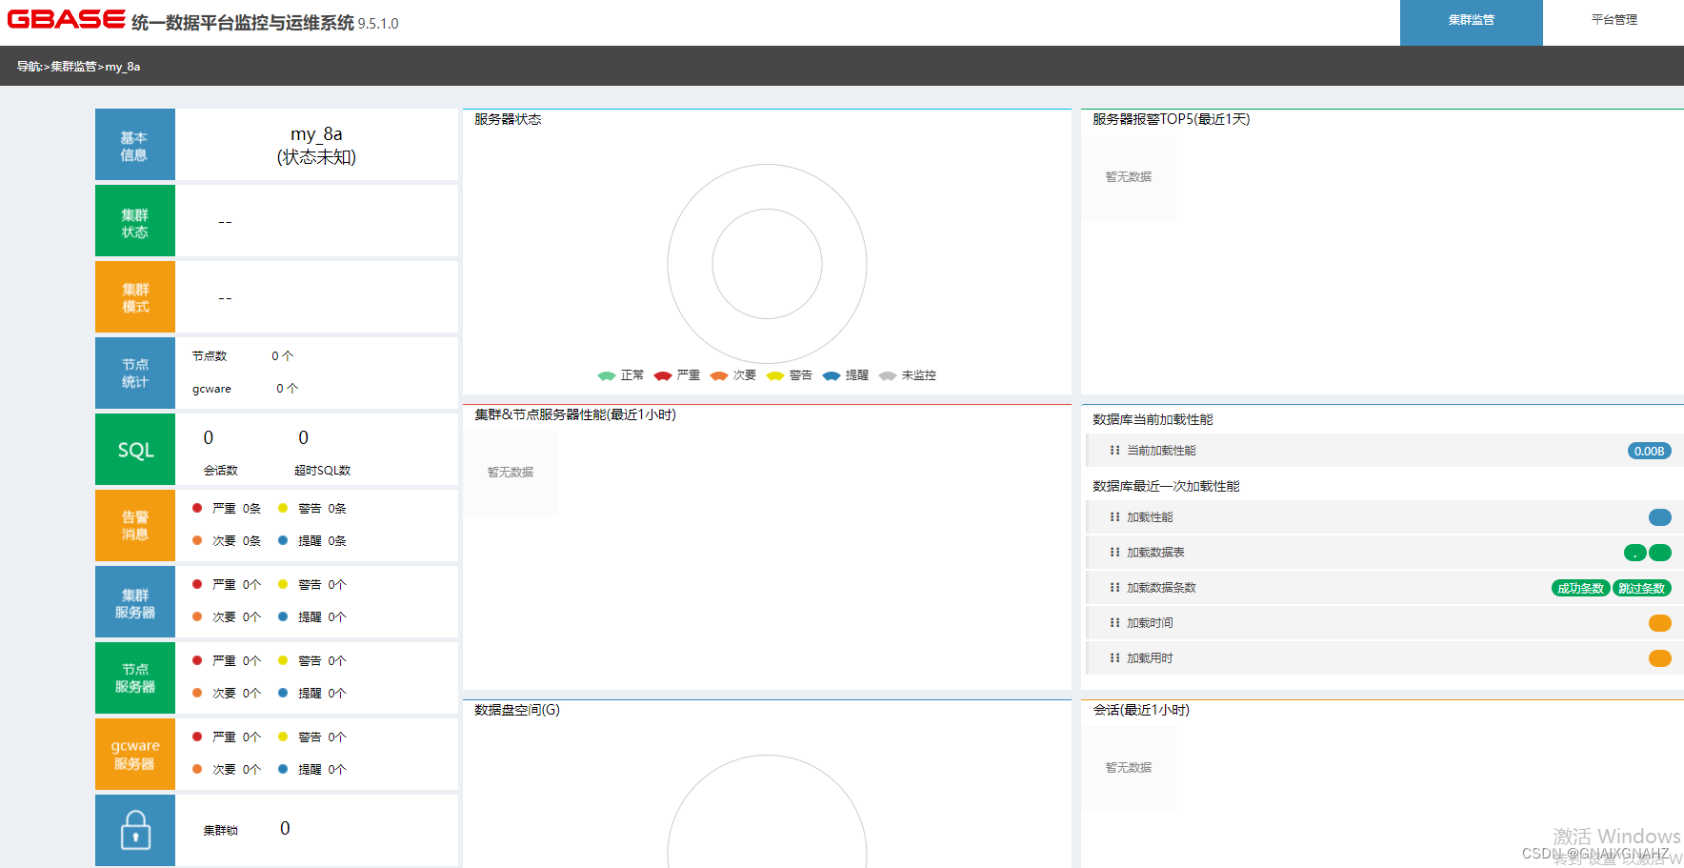1684x868 pixels.
Task: Click the gcware服务器 tile icon
Action: coord(134,754)
